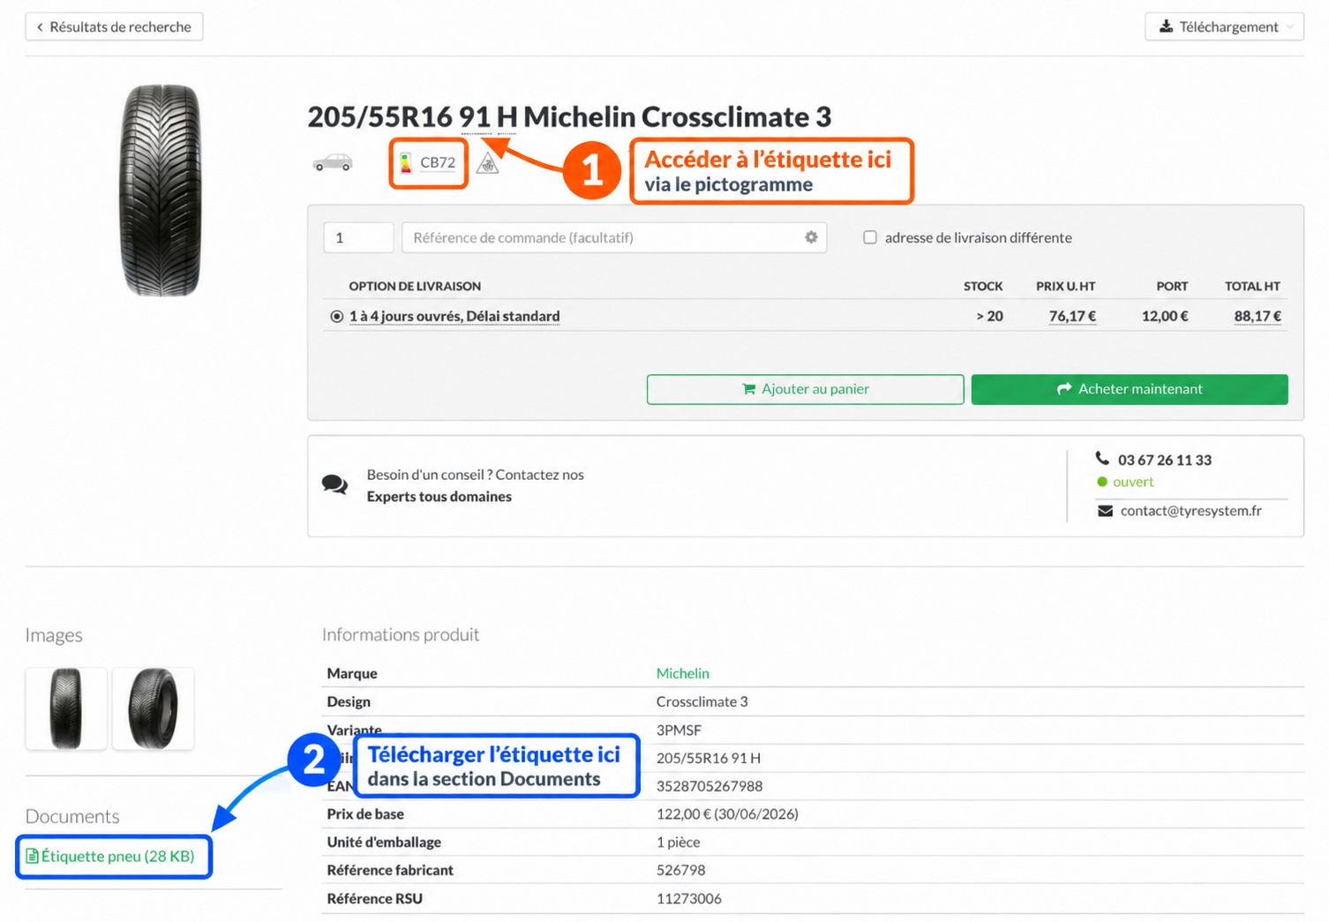The width and height of the screenshot is (1329, 922).
Task: Click the Crossclimate 3 design value
Action: click(702, 701)
